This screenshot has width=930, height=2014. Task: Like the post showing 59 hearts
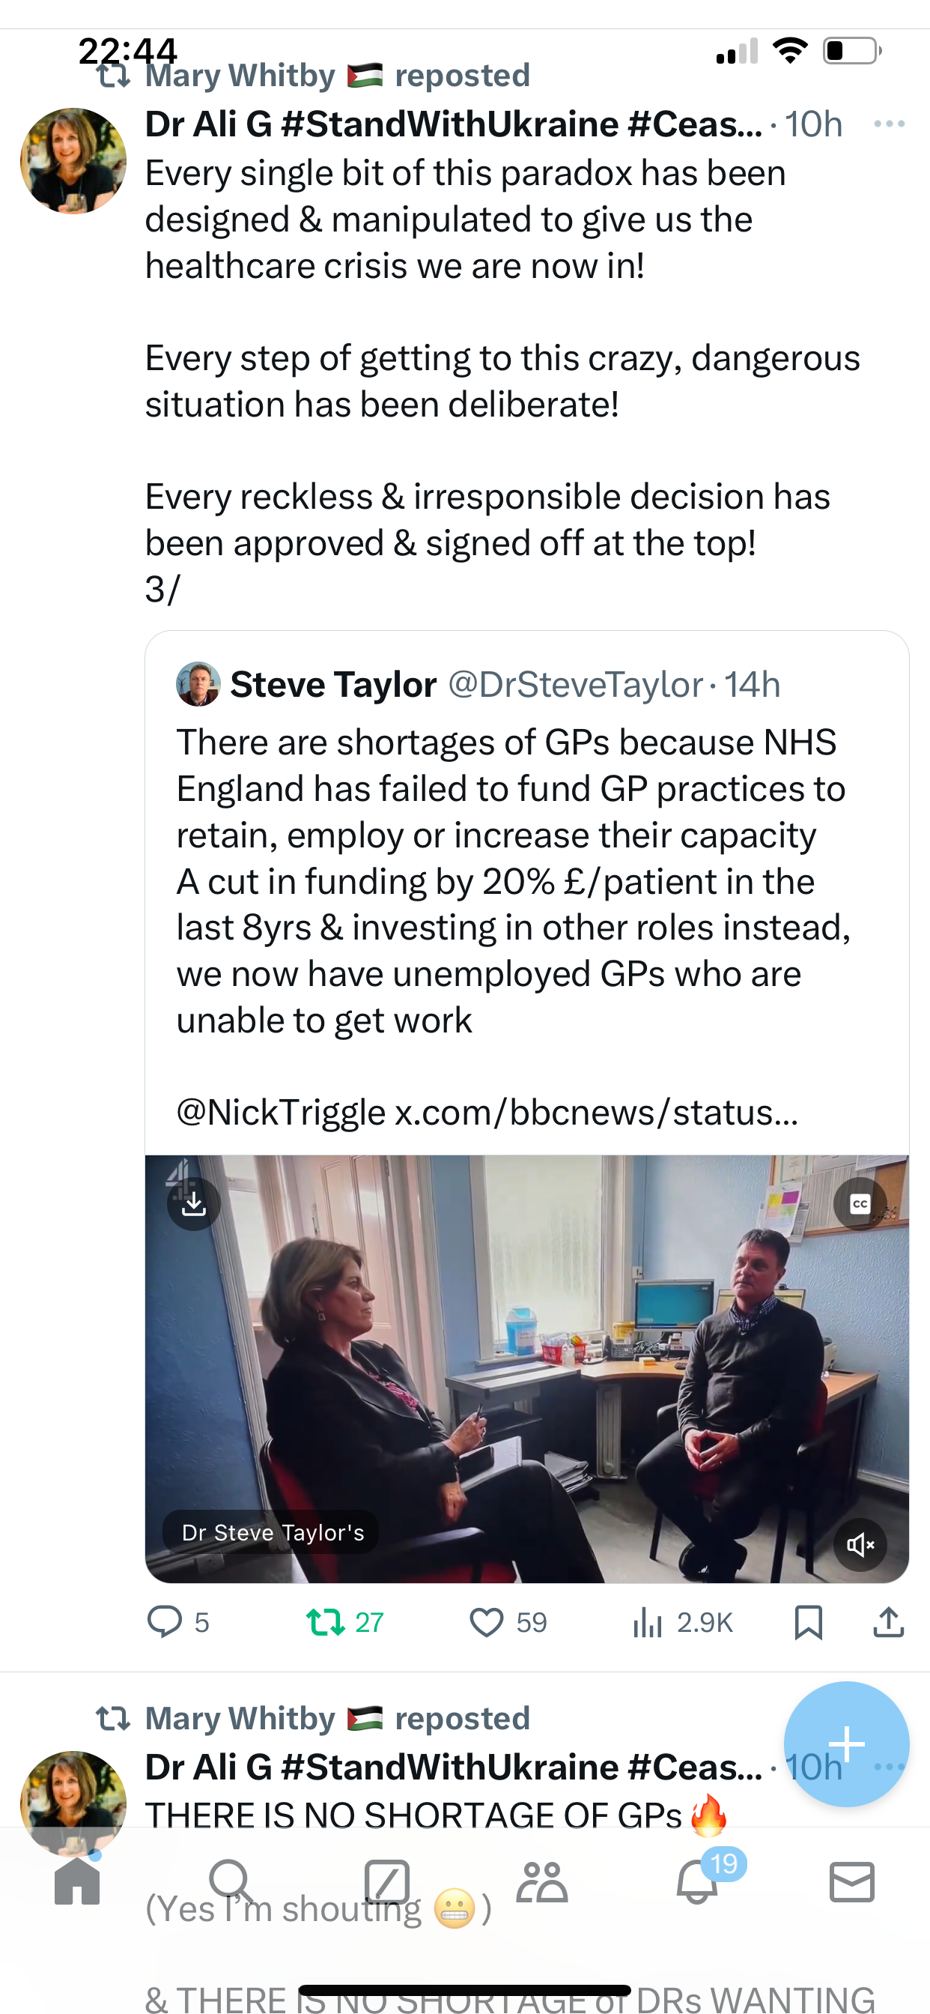486,1622
